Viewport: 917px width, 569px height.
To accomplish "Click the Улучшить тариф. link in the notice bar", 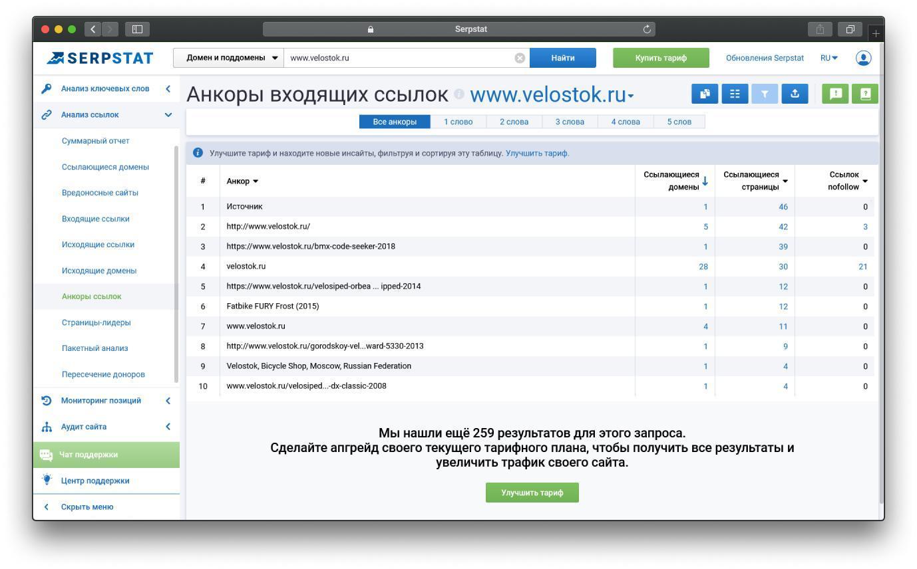I will click(538, 153).
